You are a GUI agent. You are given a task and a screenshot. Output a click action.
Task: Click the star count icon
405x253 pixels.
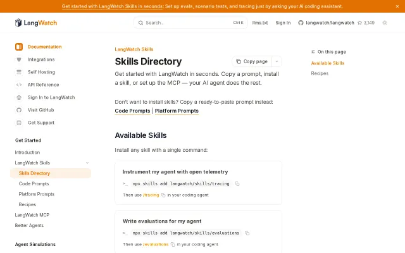point(359,23)
